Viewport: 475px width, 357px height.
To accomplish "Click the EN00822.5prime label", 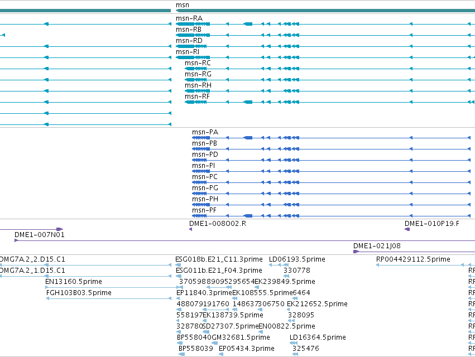I will [287, 326].
